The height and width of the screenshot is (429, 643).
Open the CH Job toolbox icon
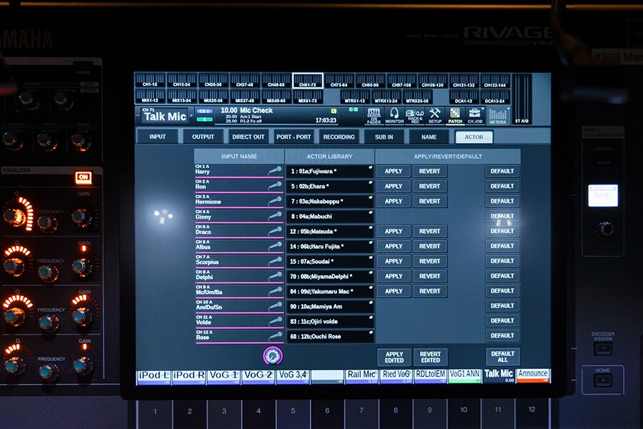[x=475, y=116]
